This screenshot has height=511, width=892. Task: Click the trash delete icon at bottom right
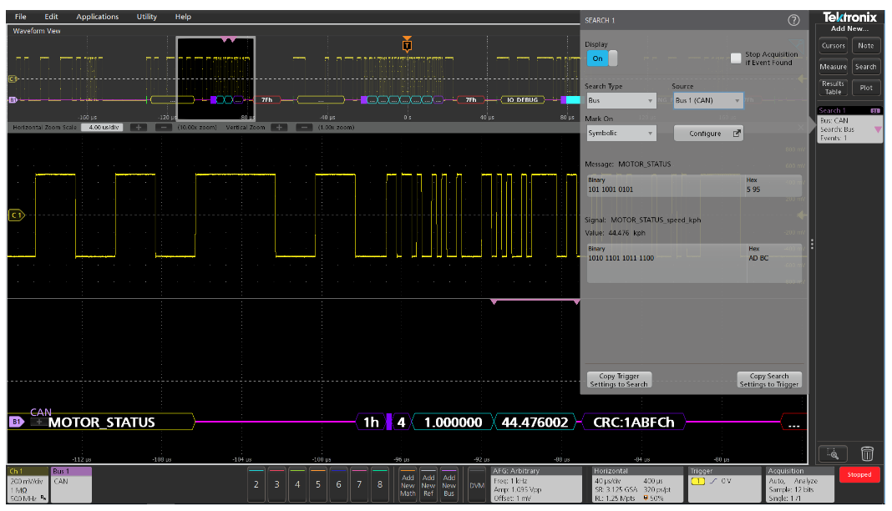(867, 453)
